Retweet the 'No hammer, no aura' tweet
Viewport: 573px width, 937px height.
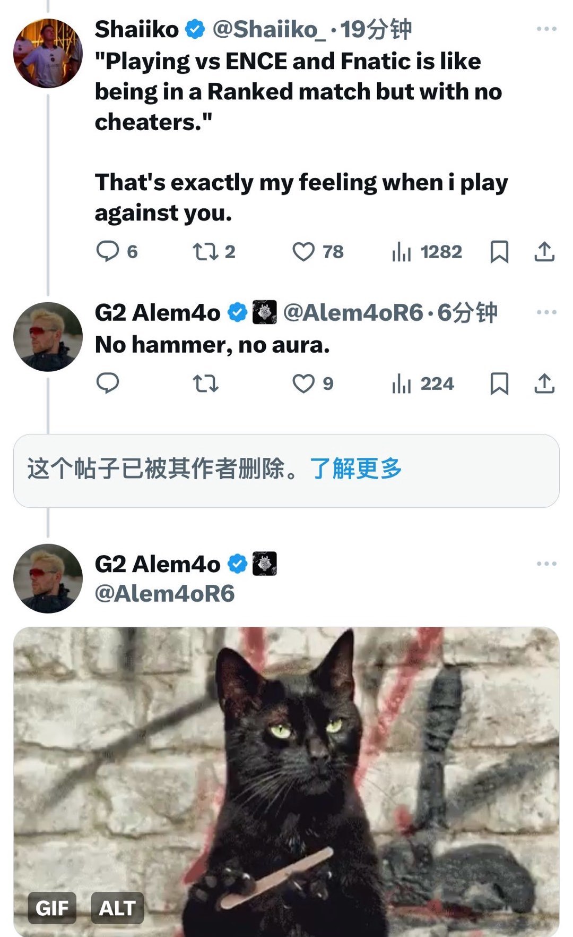coord(205,384)
